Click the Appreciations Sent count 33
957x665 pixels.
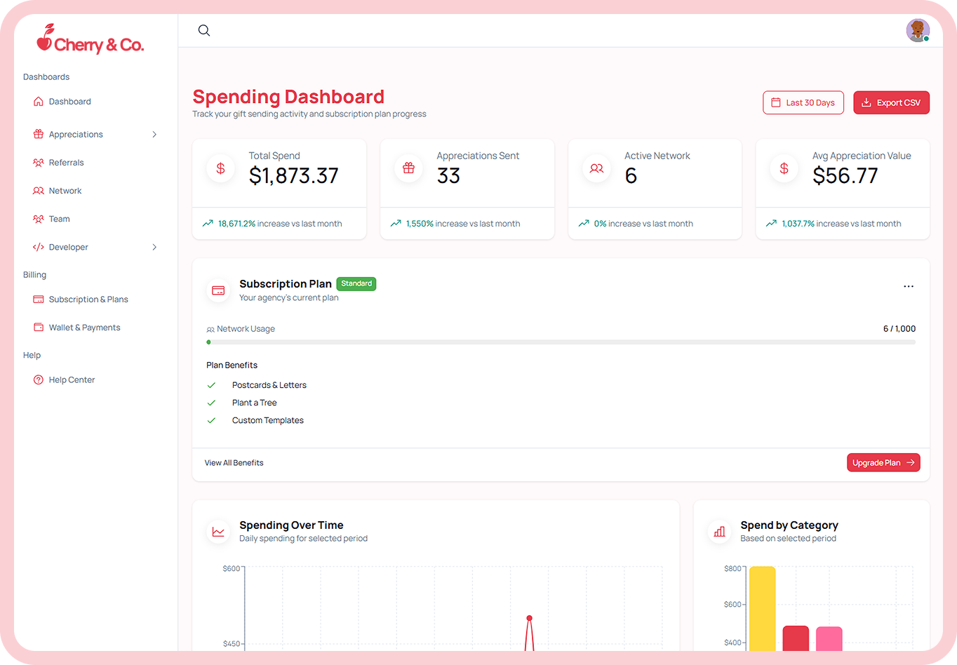point(448,175)
